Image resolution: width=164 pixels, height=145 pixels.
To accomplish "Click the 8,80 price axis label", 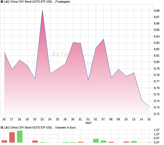I will coord(157,62).
